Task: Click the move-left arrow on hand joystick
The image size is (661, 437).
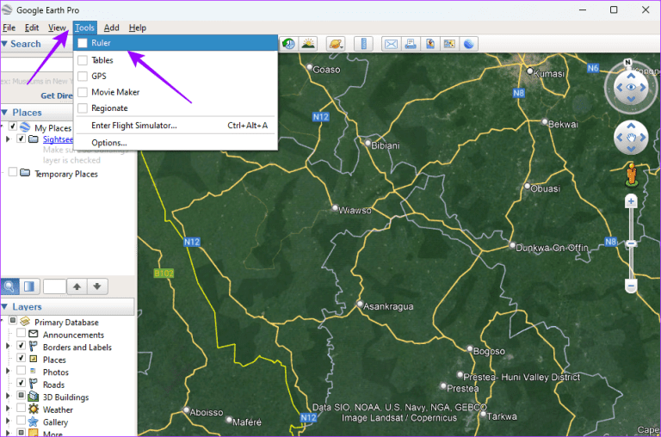Action: [x=620, y=138]
